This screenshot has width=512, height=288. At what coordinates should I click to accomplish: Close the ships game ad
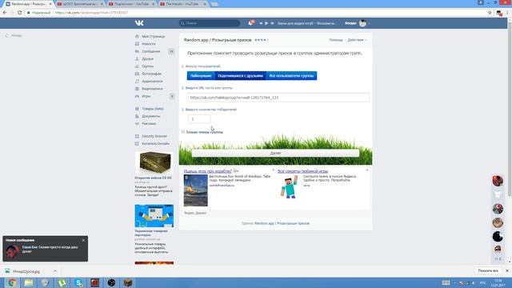click(274, 170)
